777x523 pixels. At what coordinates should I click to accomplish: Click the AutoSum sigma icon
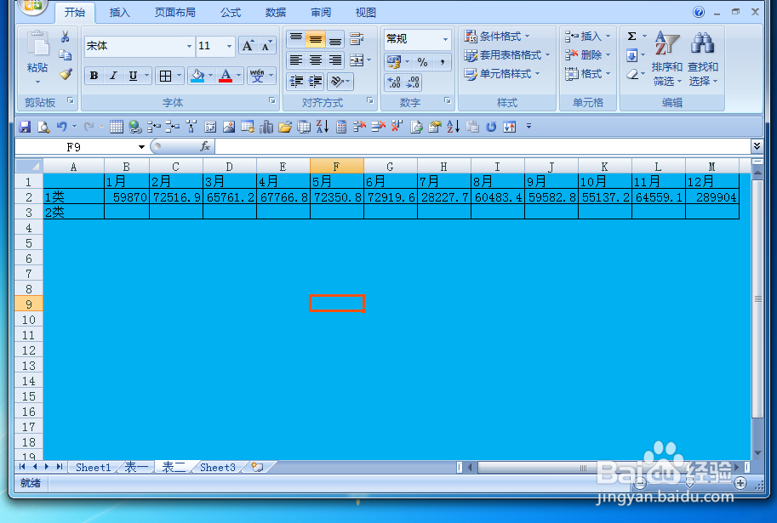[631, 37]
